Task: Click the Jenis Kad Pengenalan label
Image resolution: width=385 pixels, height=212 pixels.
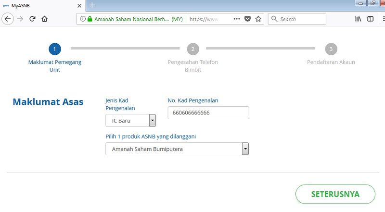Action: coord(120,104)
